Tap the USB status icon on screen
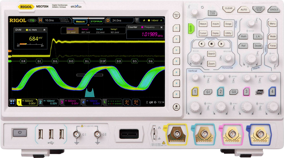Viewport: 284px width, 158px height. click(x=147, y=102)
